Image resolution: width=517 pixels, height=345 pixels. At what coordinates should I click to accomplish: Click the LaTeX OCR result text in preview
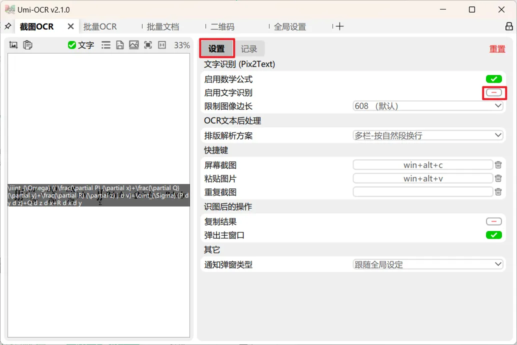pos(98,195)
